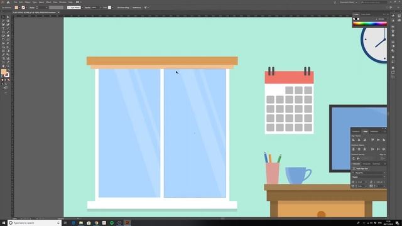
Task: Open fill color dropdown in control bar
Action: (x=19, y=8)
